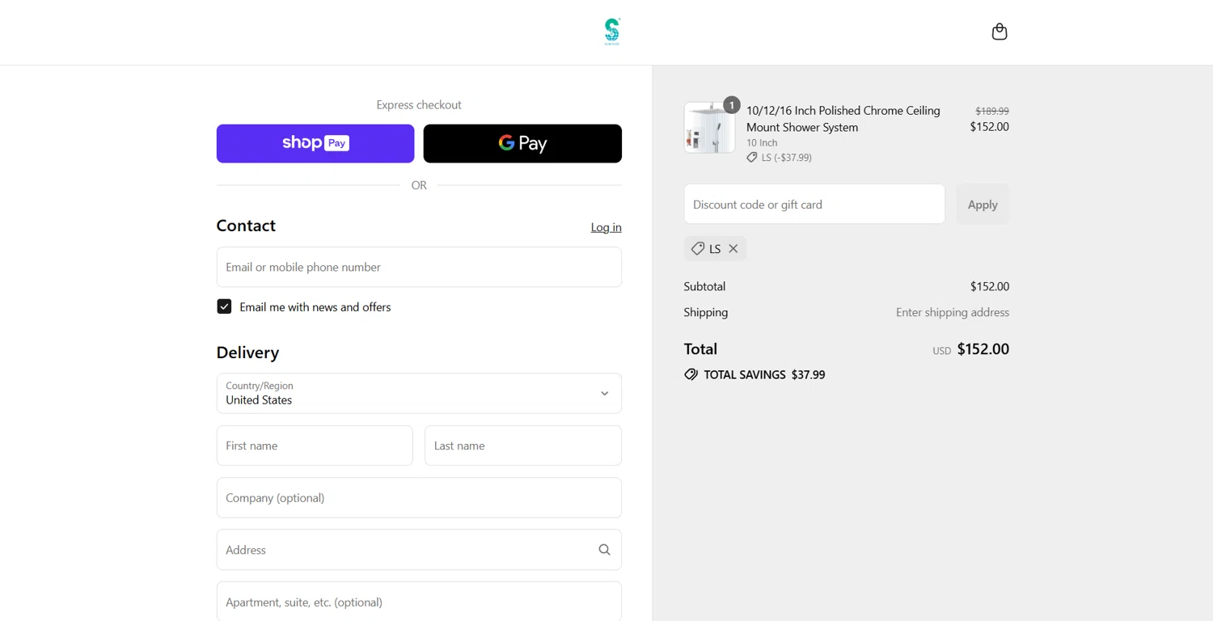Focus the Email or mobile phone number field
The height and width of the screenshot is (621, 1213).
419,267
